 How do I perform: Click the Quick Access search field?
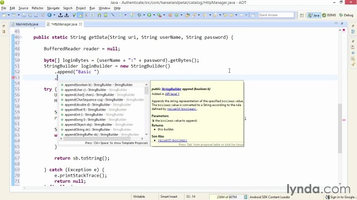[x=276, y=15]
